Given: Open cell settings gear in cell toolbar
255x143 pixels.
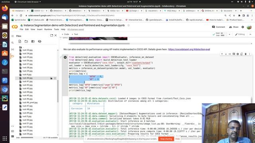Looking at the screenshot, I should pyautogui.click(x=237, y=54).
